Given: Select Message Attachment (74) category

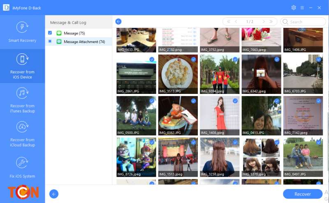Looking at the screenshot, I should point(84,42).
